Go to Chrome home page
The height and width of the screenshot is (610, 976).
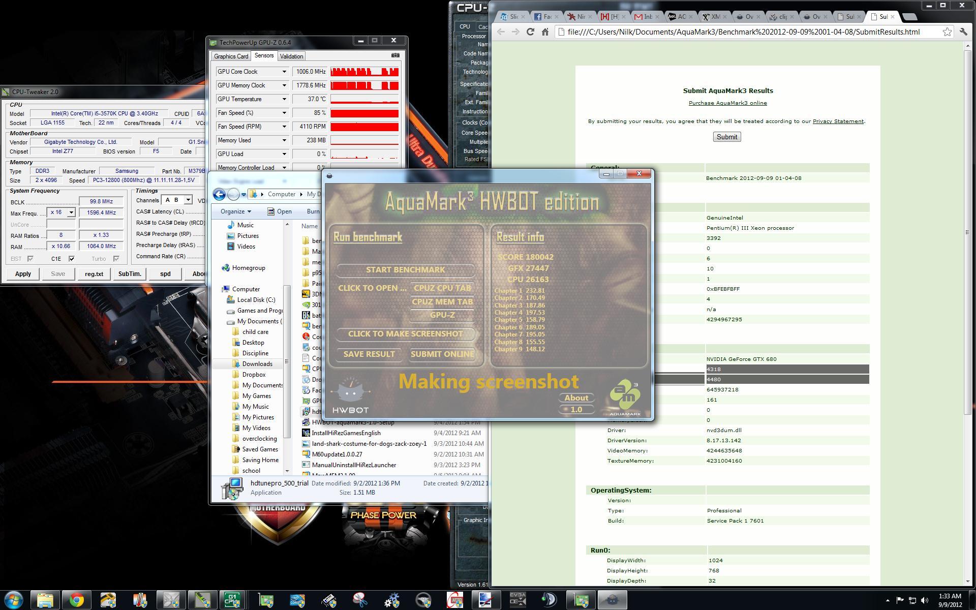point(545,32)
